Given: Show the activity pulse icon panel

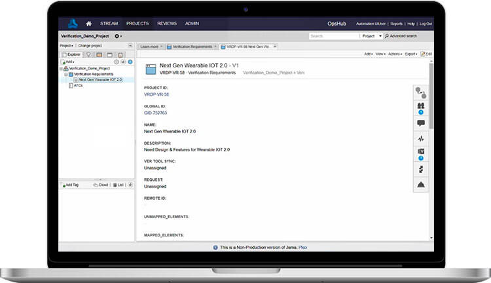Looking at the screenshot, I should coord(421,139).
